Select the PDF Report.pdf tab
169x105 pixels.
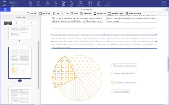(x=86, y=10)
